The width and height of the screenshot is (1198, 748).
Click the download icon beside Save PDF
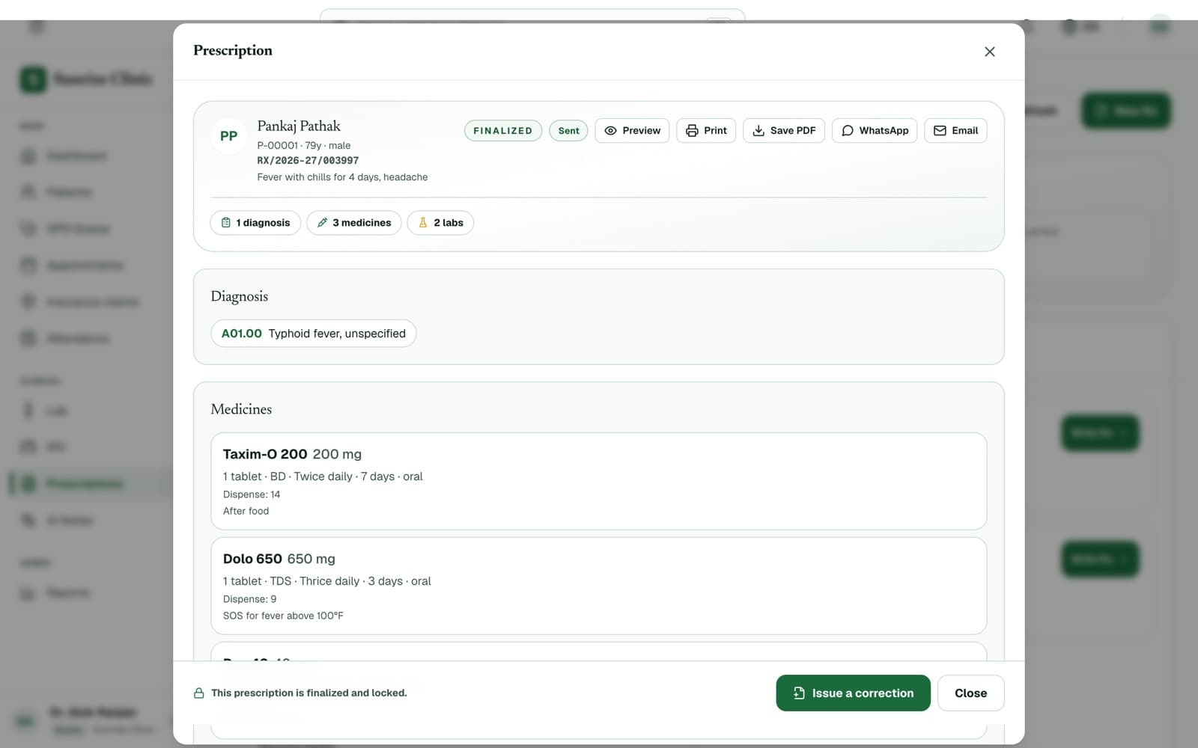click(x=758, y=130)
